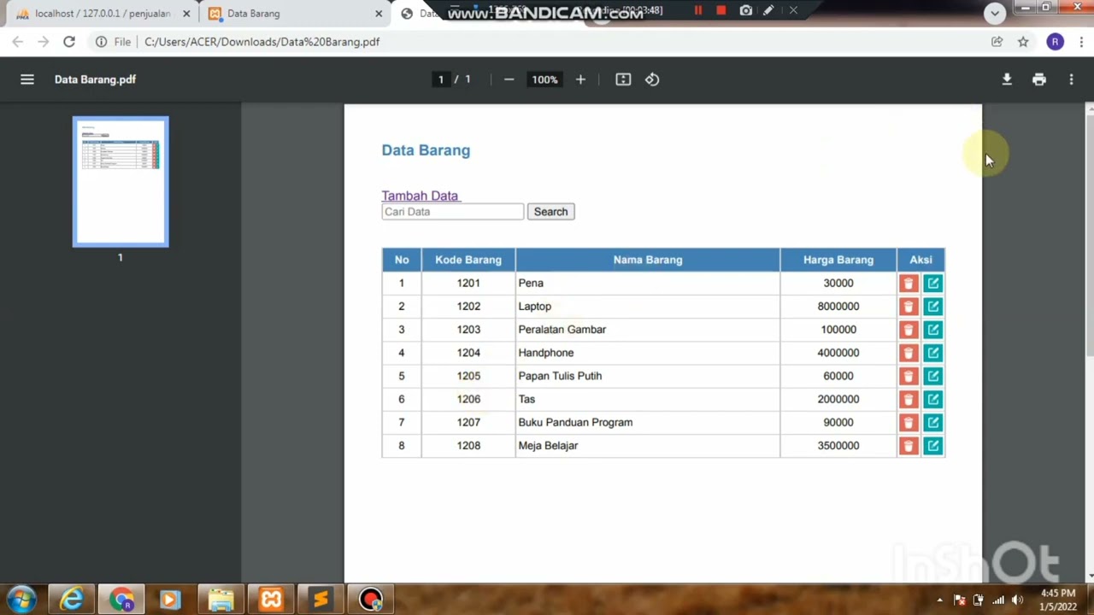
Task: Click the Buku Panduan Program cell
Action: 648,422
